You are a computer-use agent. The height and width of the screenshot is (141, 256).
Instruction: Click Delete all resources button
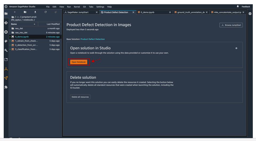tap(80, 97)
